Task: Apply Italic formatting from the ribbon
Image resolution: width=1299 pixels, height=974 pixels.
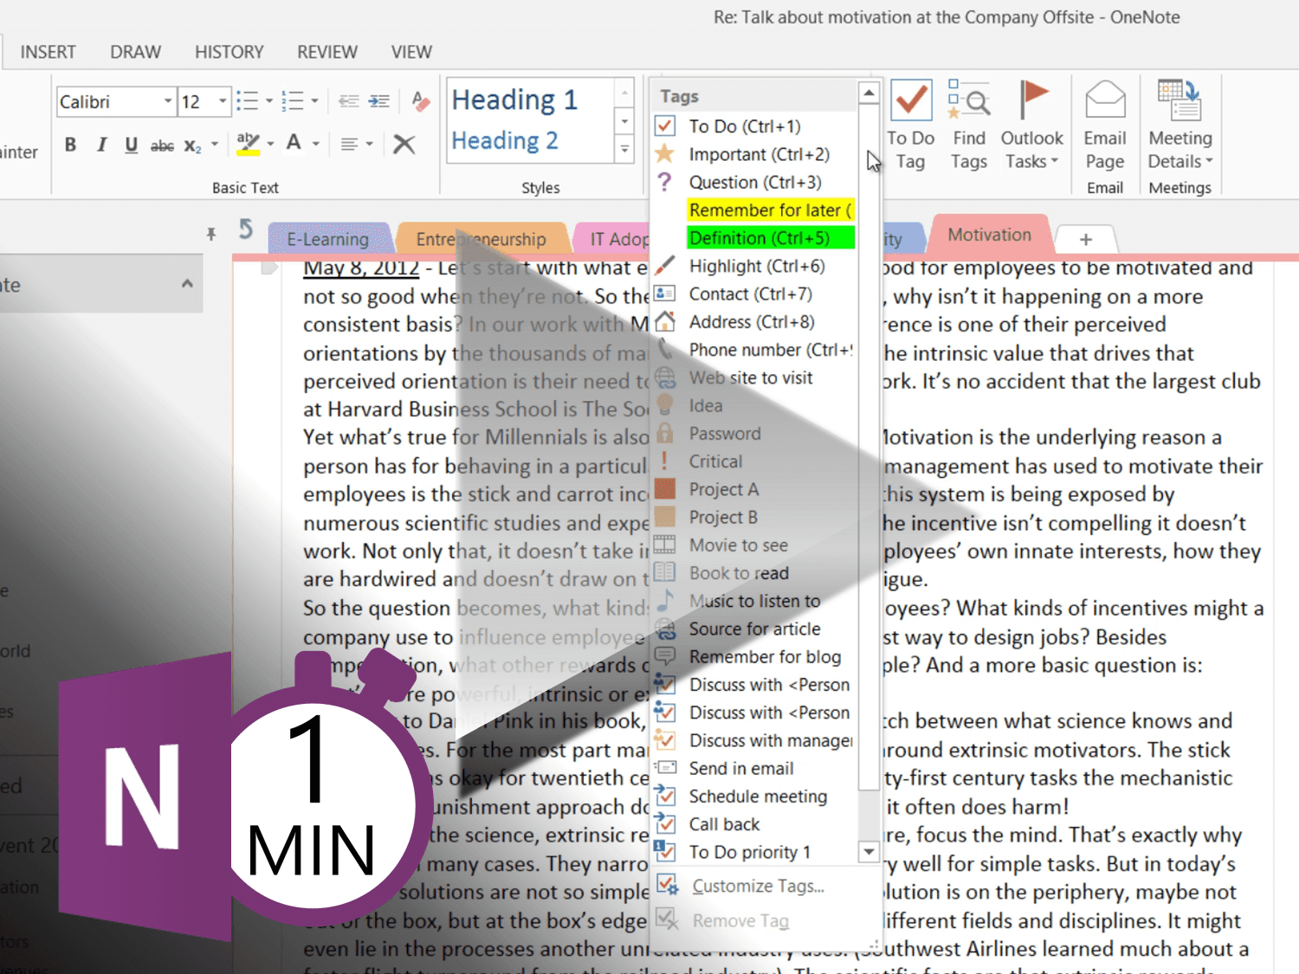Action: 101,145
